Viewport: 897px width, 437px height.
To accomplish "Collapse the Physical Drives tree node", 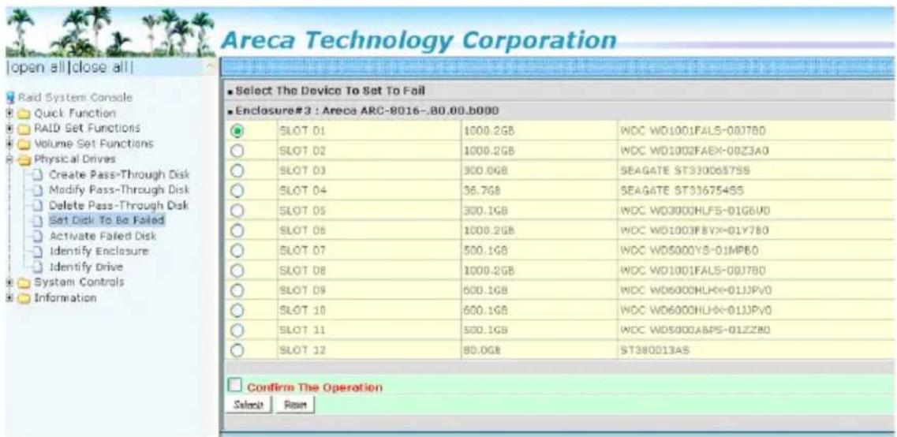I will pyautogui.click(x=9, y=159).
